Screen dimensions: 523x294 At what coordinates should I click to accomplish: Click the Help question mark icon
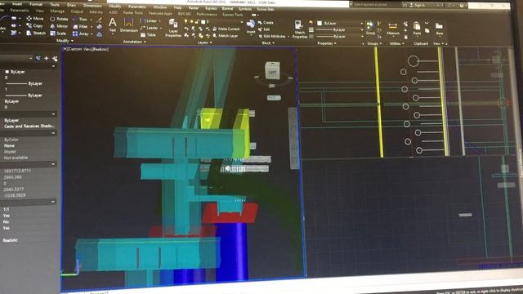pyautogui.click(x=462, y=6)
